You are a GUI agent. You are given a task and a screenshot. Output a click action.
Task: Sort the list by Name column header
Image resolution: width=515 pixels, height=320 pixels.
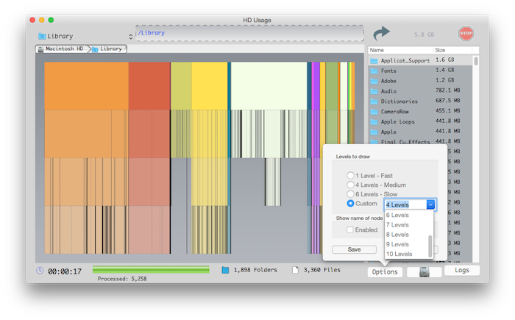pyautogui.click(x=400, y=50)
